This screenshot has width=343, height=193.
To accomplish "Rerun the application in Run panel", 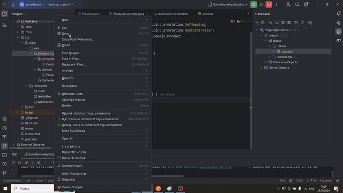I will pos(13,162).
